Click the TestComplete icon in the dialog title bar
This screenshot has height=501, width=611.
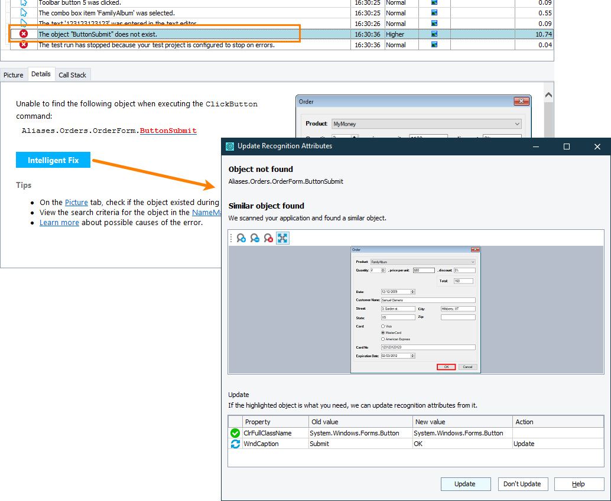click(x=229, y=147)
